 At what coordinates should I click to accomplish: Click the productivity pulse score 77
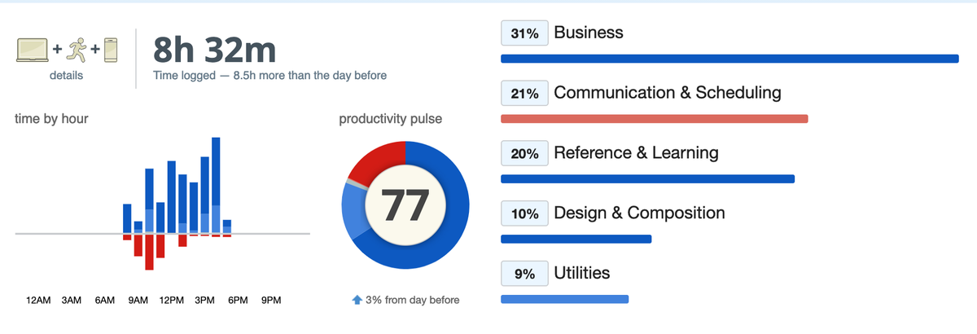coord(405,205)
